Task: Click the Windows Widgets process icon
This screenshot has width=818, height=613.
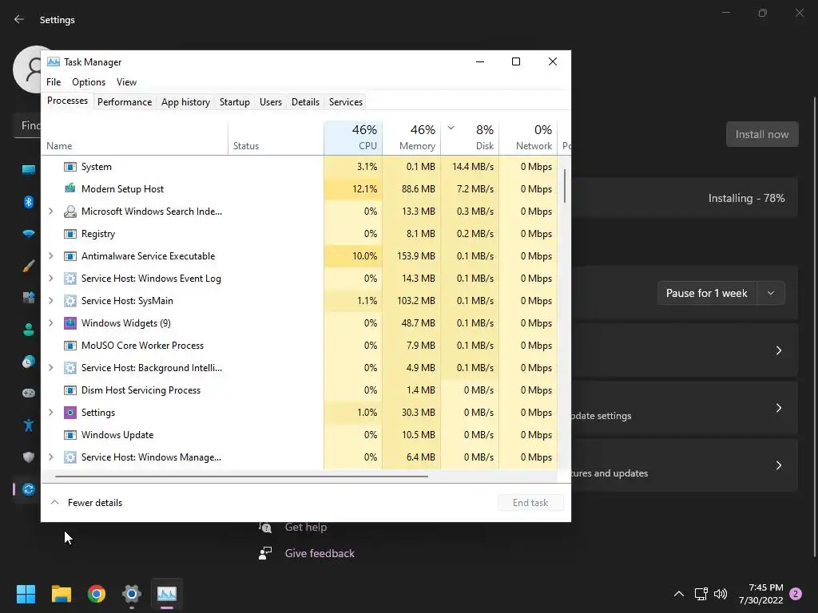Action: 70,323
